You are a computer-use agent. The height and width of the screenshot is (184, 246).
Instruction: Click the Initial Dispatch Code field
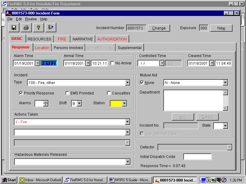197,157
